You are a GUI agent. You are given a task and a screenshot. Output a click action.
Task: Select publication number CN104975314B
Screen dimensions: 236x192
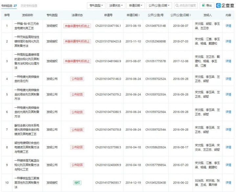point(156,26)
